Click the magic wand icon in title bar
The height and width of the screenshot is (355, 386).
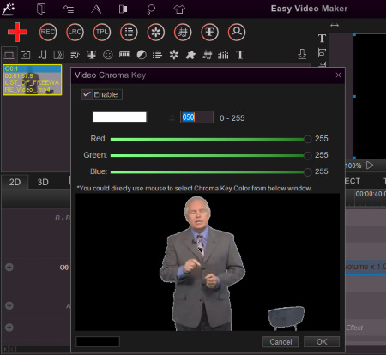point(9,9)
